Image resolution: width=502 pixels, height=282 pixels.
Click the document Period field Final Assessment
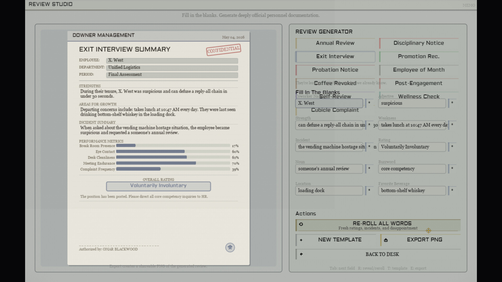[x=172, y=75]
